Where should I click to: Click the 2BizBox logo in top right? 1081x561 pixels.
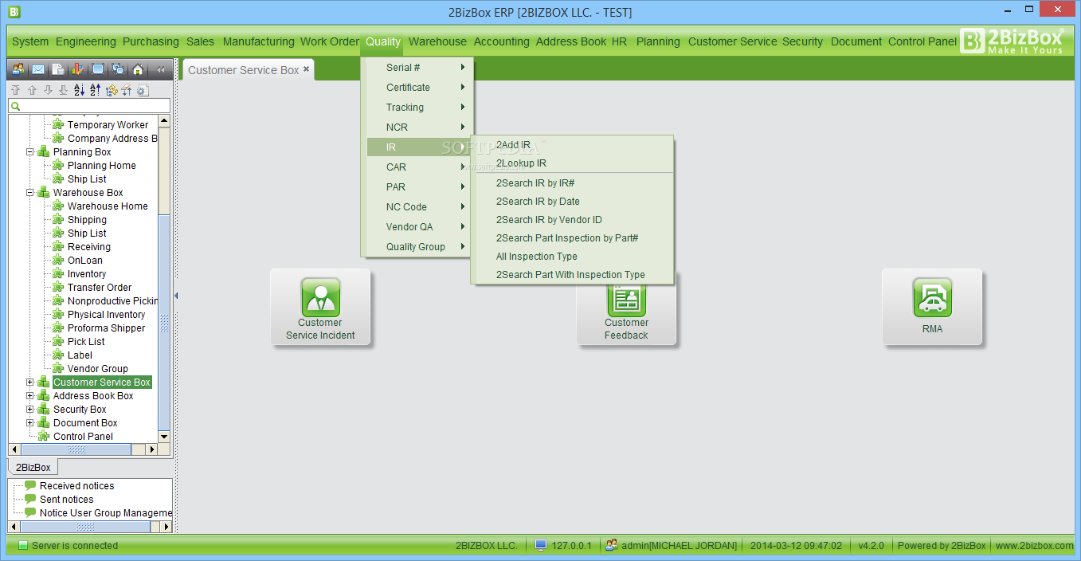tap(1012, 41)
